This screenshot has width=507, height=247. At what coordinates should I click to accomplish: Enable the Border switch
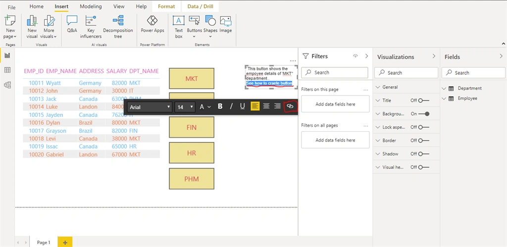424,141
